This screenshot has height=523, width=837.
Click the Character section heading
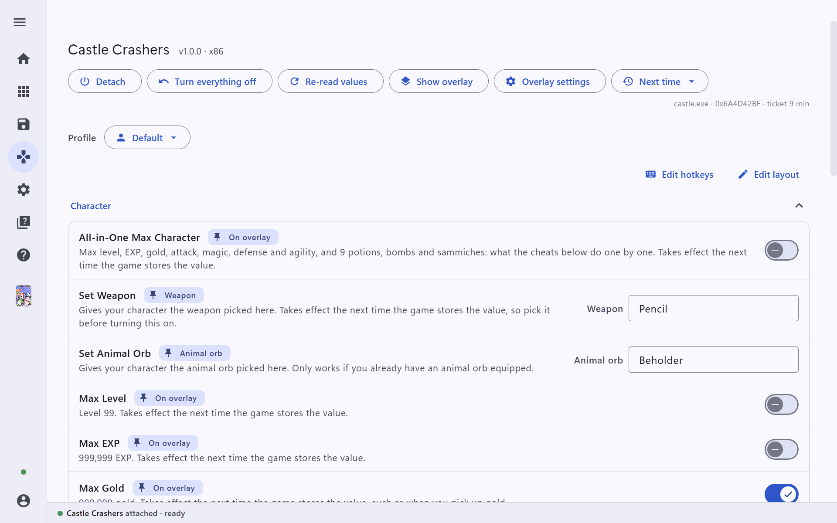pyautogui.click(x=91, y=206)
